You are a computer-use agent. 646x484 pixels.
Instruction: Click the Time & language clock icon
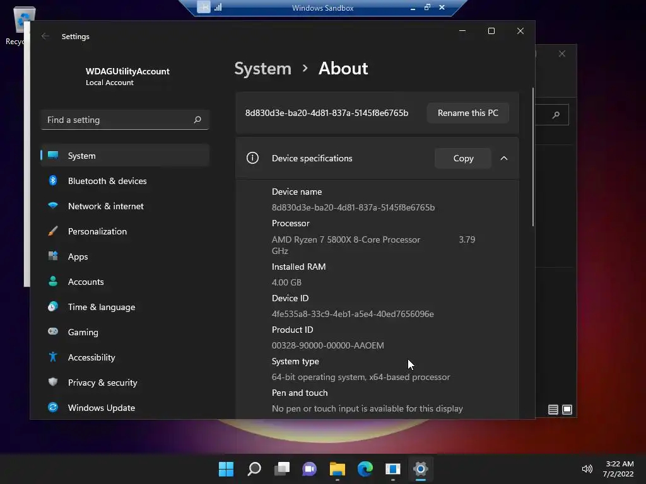tap(53, 307)
